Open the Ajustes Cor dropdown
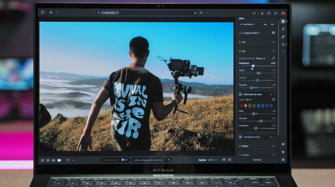Viewport: 335px width, 187px height. click(249, 100)
